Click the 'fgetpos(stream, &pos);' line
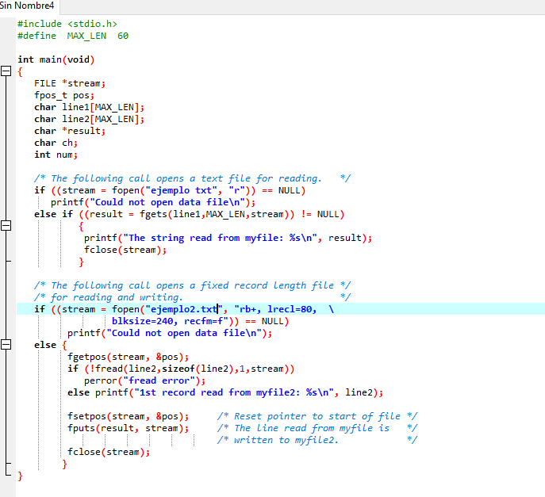This screenshot has height=497, width=545. click(x=128, y=357)
